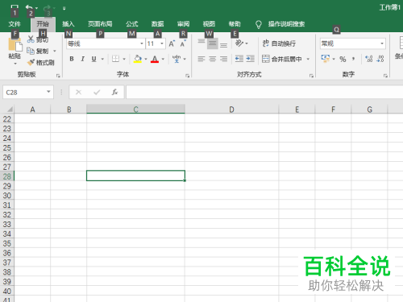
Task: Click merge and center (合并后居中) button
Action: point(282,59)
